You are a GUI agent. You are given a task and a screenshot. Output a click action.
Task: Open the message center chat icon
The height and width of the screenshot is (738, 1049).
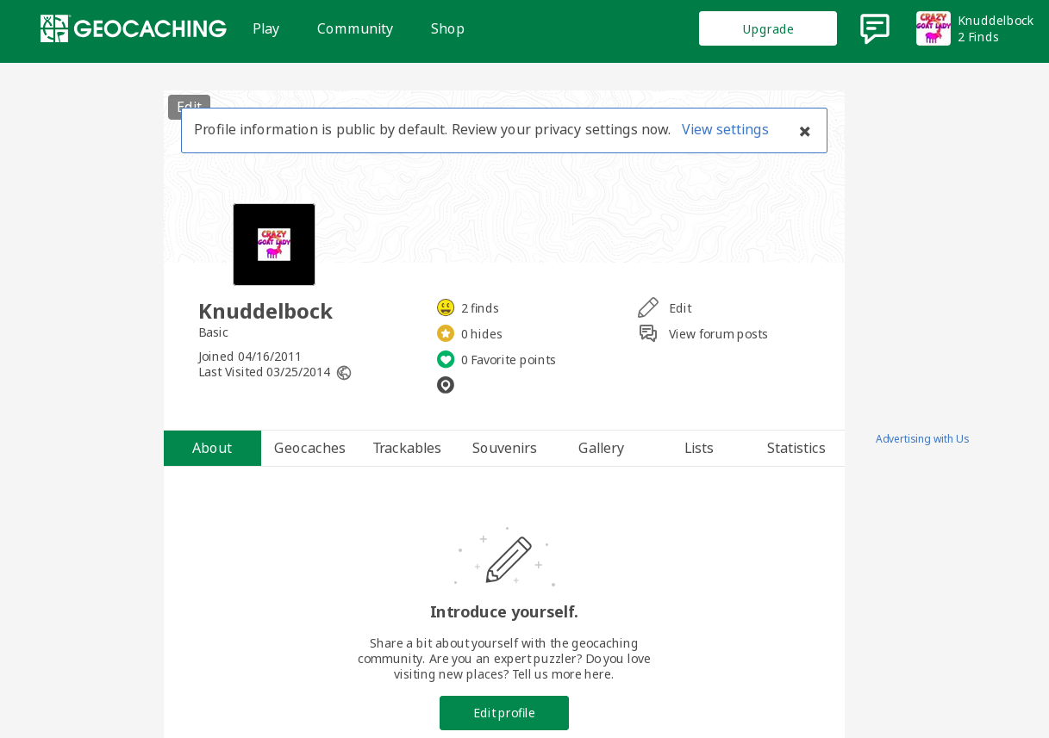874,28
